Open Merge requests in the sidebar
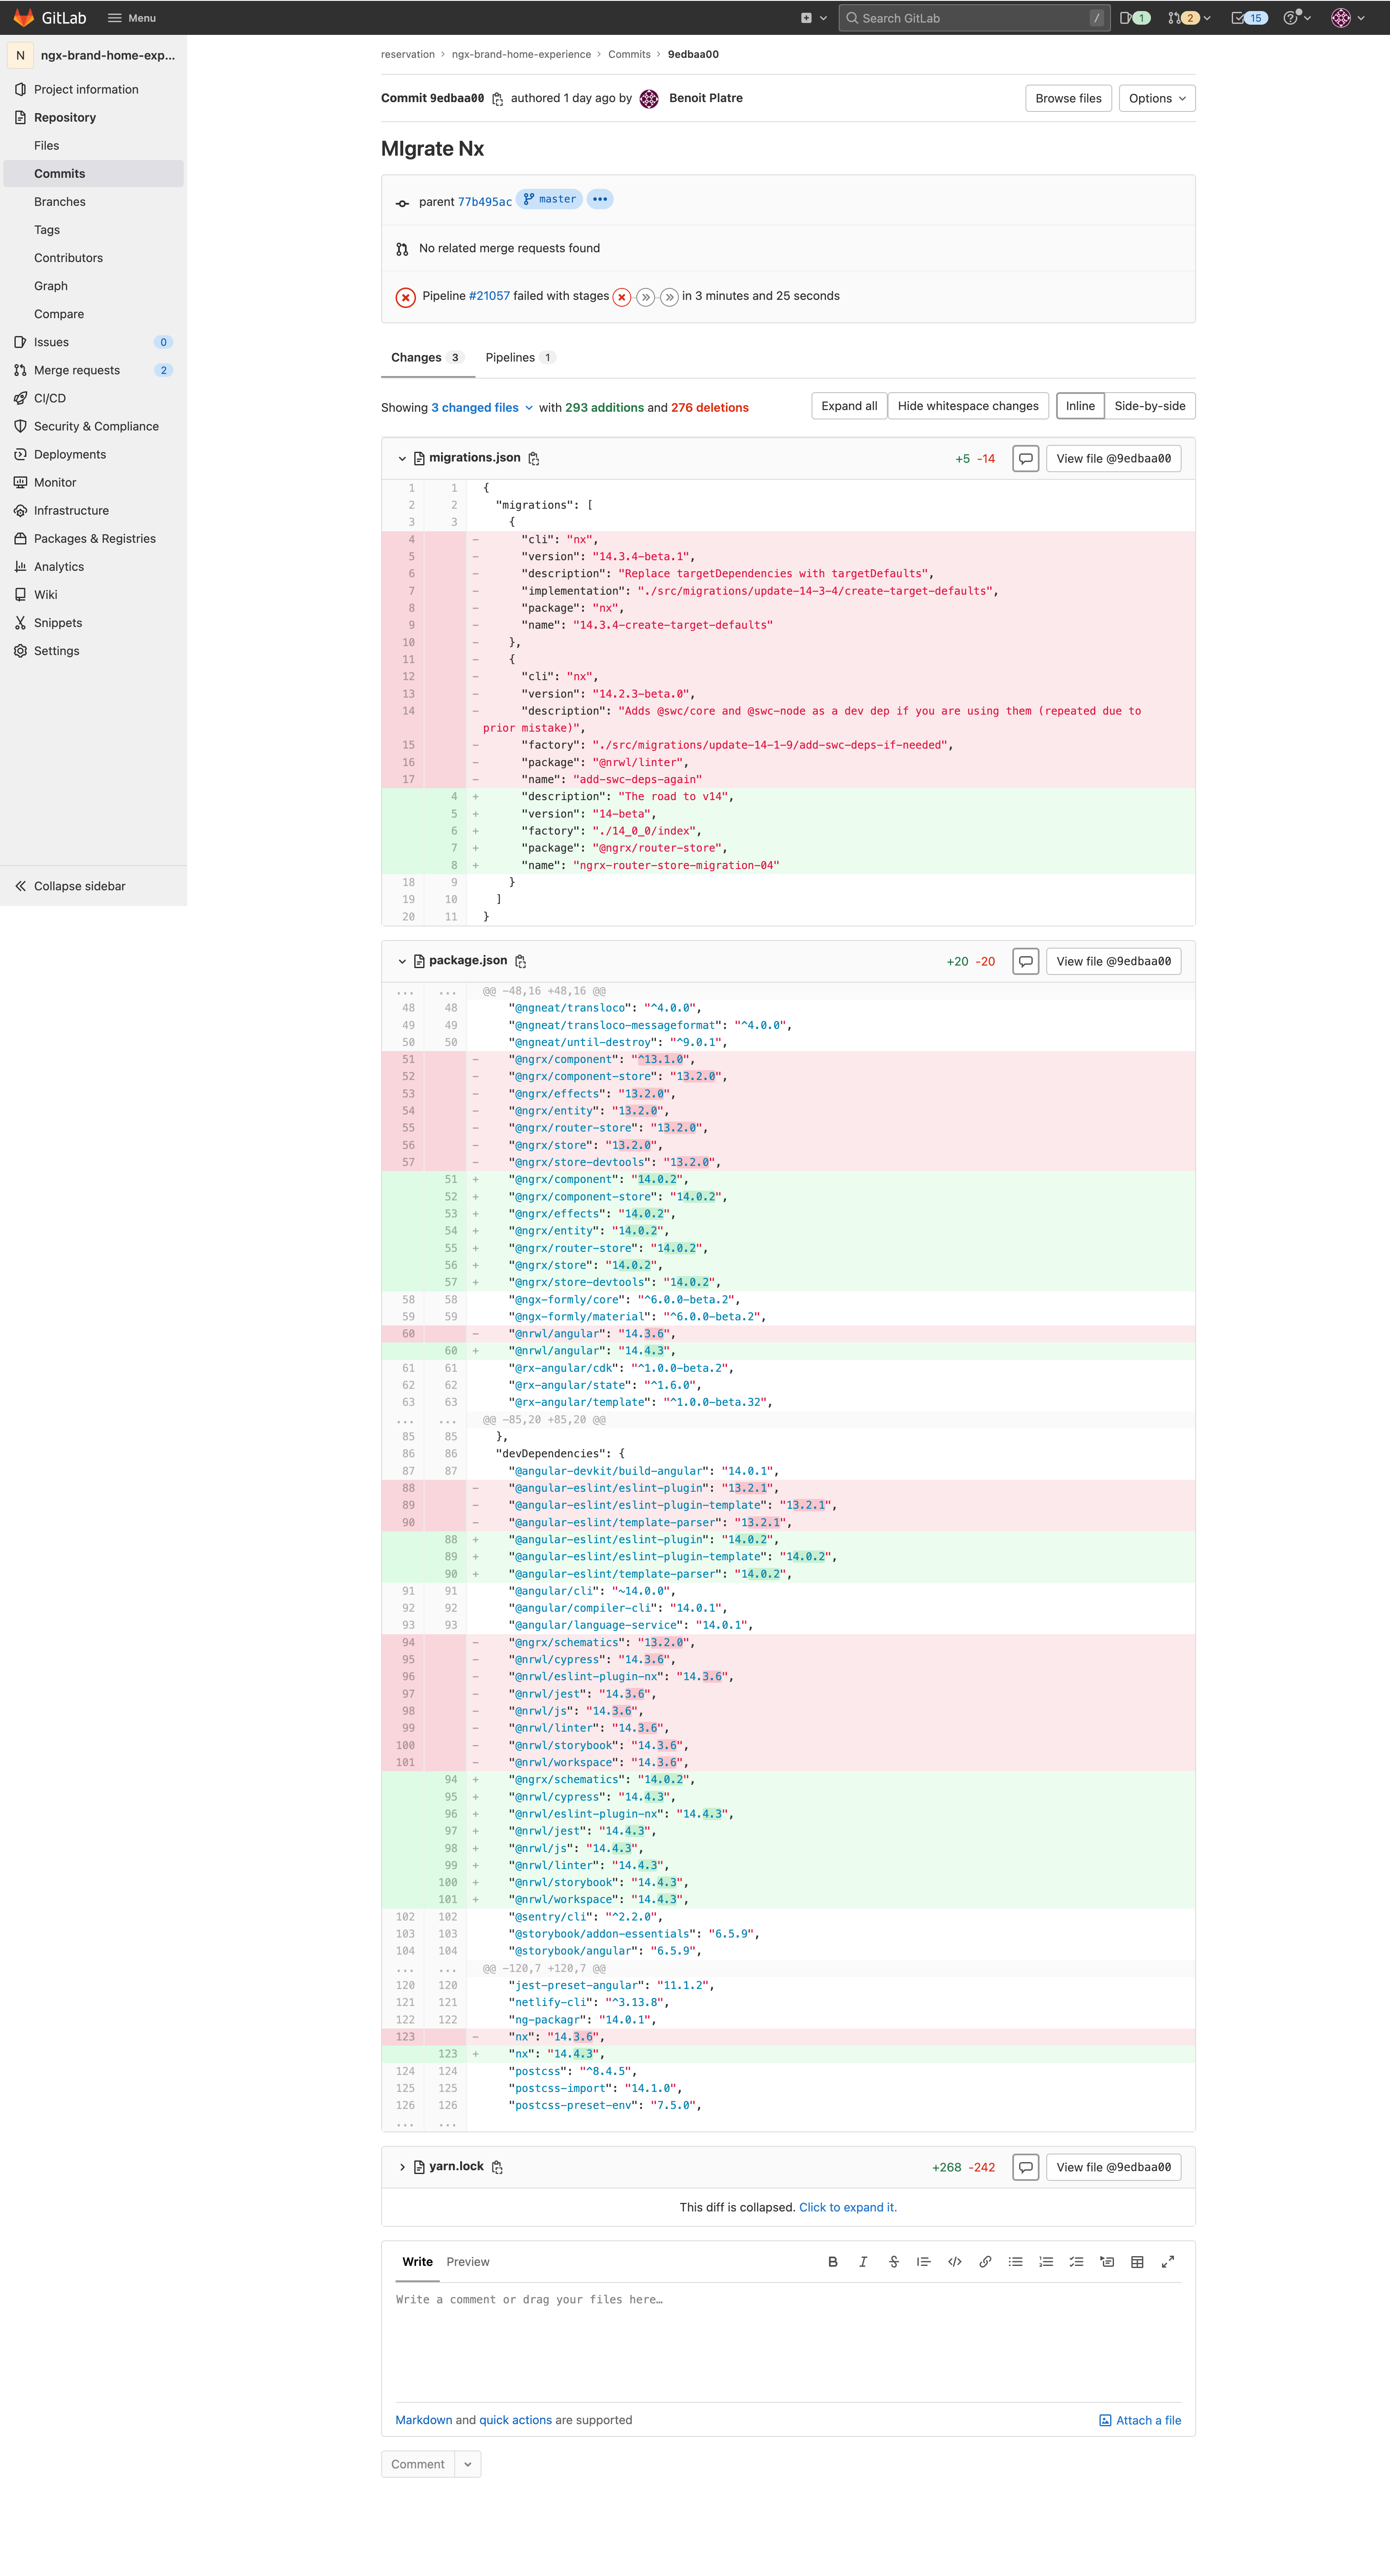 coord(93,370)
